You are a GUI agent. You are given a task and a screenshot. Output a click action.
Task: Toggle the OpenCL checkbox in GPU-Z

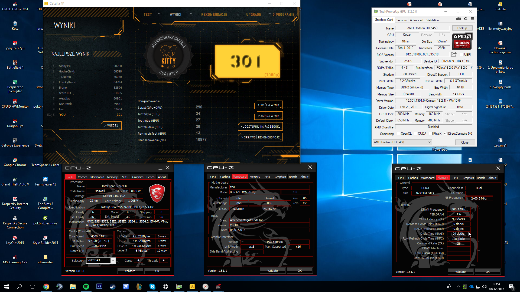398,134
